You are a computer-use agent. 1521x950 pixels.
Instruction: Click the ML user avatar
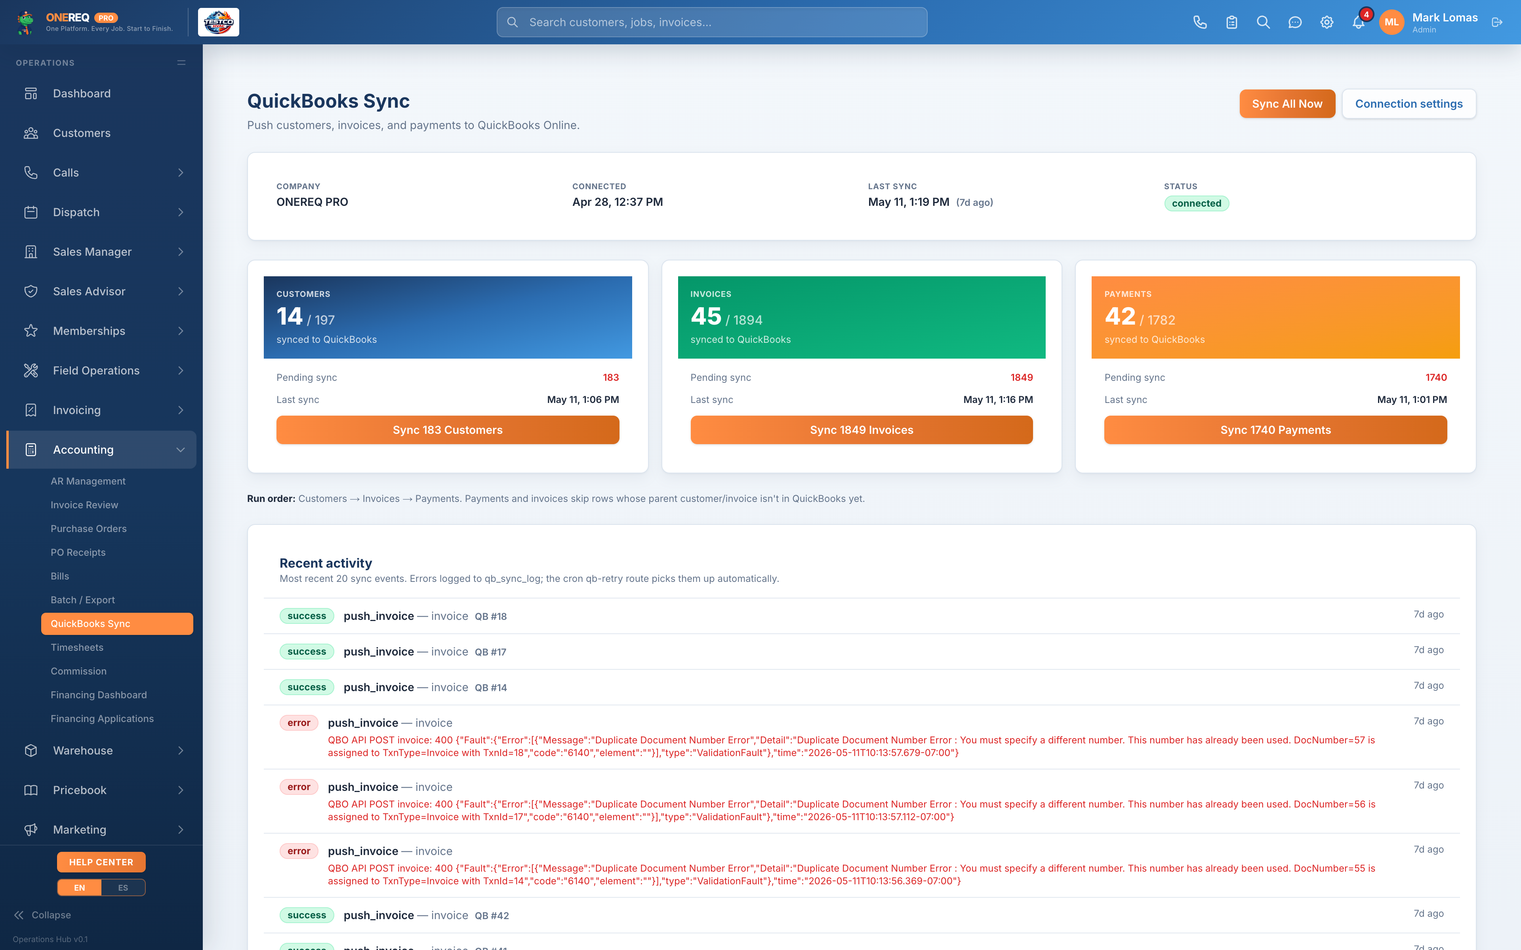click(x=1391, y=23)
